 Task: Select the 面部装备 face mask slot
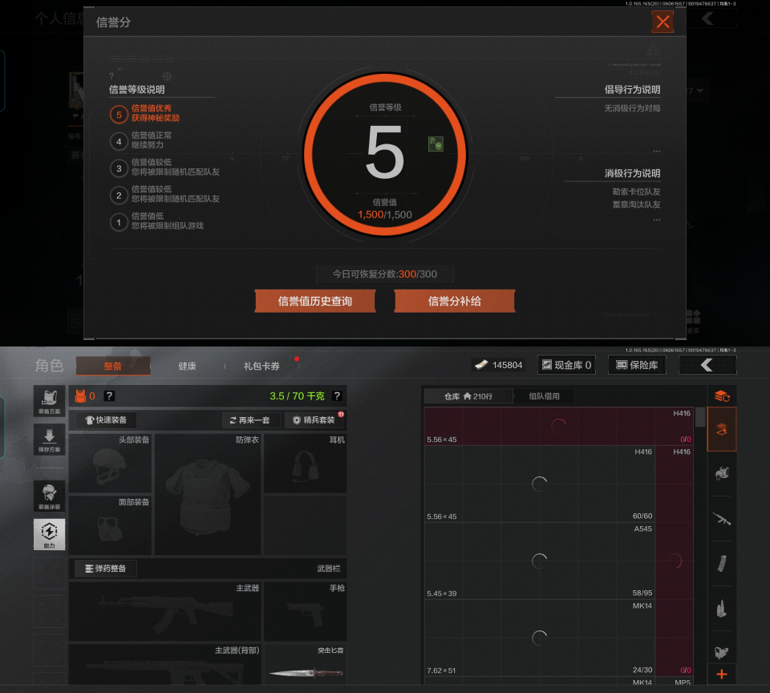click(x=110, y=525)
